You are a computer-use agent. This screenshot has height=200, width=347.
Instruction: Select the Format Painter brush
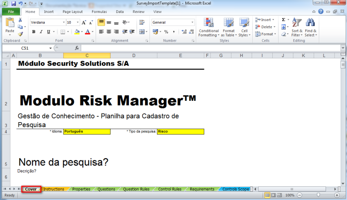click(20, 34)
